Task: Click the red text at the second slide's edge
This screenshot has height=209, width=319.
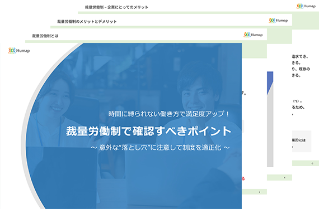Action: [243, 178]
